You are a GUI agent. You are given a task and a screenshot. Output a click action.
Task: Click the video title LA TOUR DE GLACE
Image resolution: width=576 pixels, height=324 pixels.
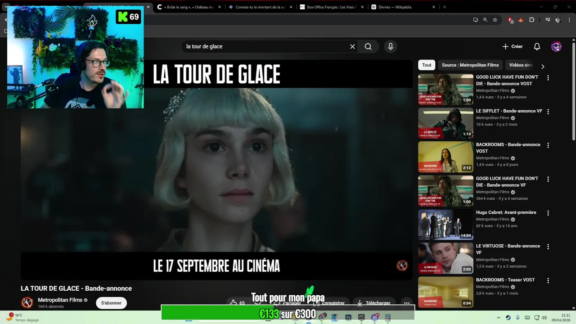(76, 288)
